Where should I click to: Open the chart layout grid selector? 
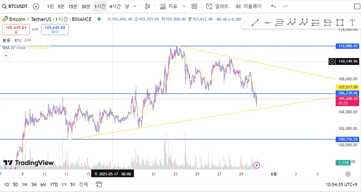(194, 6)
